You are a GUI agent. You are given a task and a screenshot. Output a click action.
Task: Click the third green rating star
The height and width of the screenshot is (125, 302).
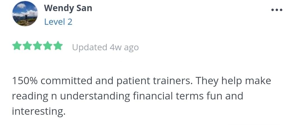[x=37, y=46]
